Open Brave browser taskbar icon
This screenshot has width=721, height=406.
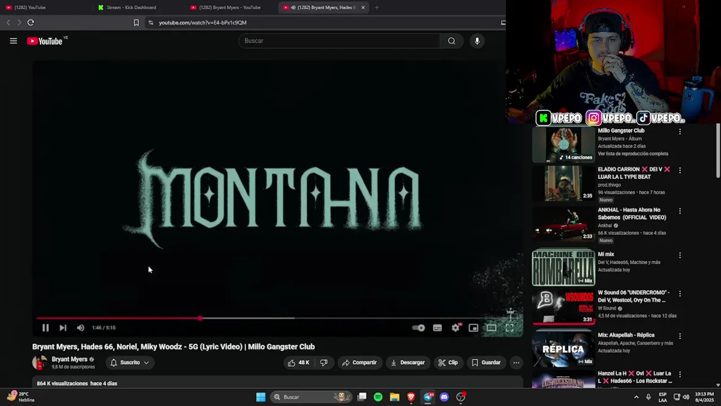(411, 397)
